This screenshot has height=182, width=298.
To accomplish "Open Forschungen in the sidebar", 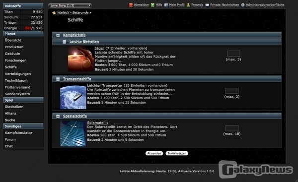I will (15, 61).
